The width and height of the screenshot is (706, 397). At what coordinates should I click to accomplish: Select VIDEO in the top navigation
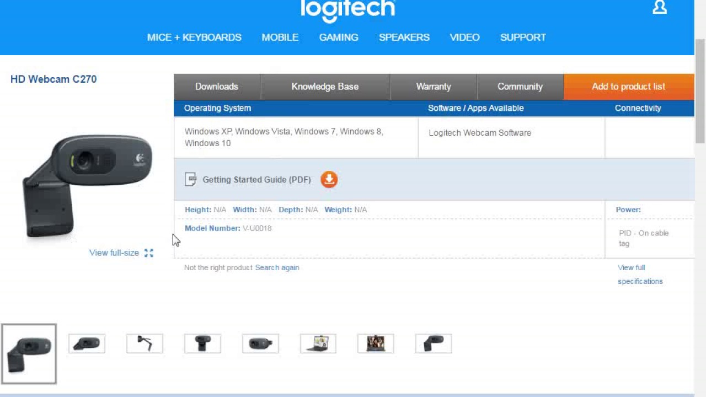tap(464, 37)
